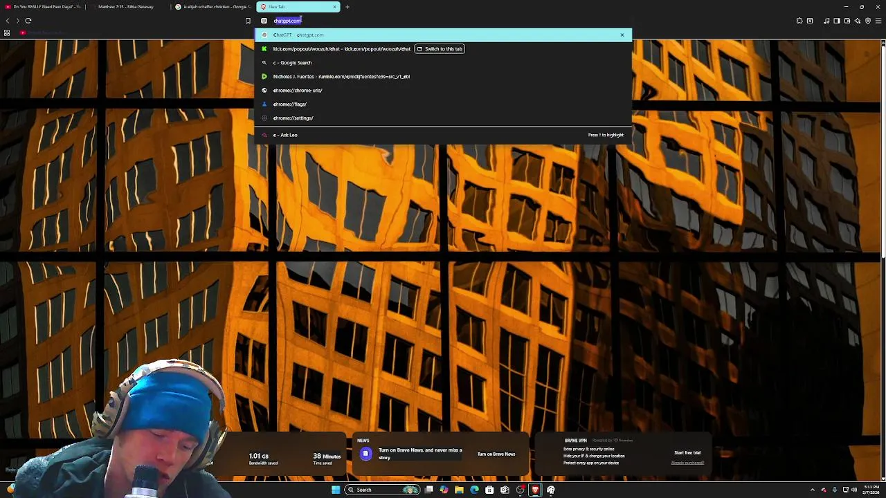Image resolution: width=886 pixels, height=498 pixels.
Task: Select the chrome://chrome-urls/ suggestion
Action: pos(443,90)
